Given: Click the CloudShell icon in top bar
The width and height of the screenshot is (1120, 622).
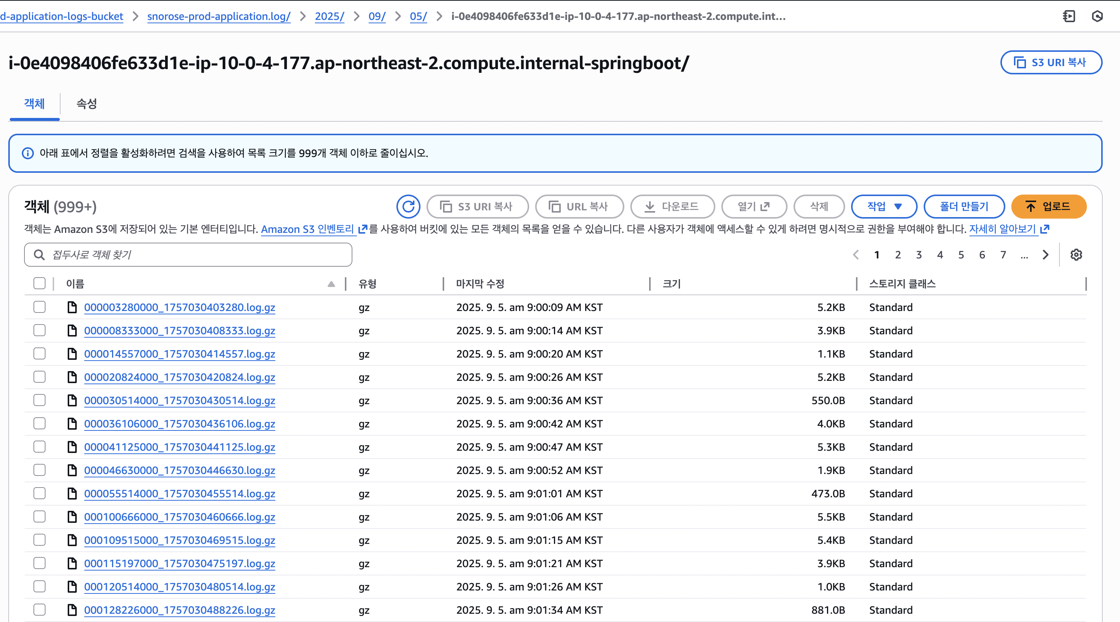Looking at the screenshot, I should click(x=1069, y=17).
